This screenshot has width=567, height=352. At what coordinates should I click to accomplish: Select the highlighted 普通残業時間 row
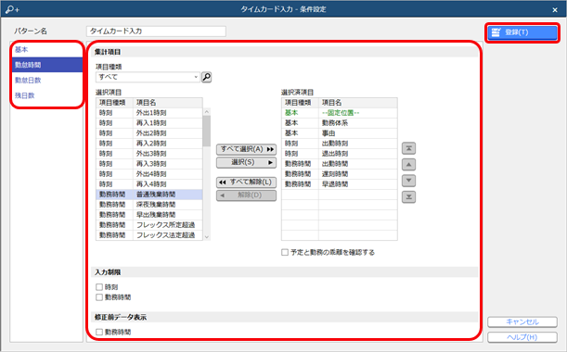click(x=149, y=195)
